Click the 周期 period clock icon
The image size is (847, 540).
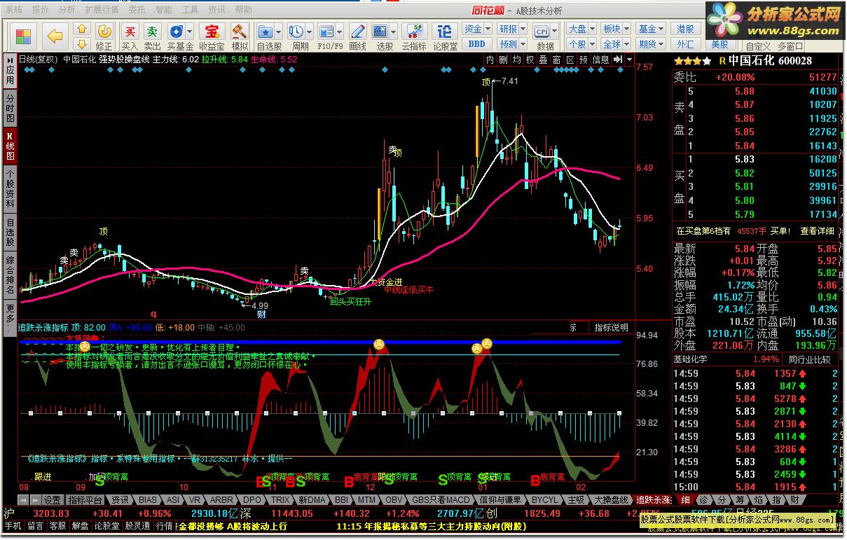coord(296,32)
